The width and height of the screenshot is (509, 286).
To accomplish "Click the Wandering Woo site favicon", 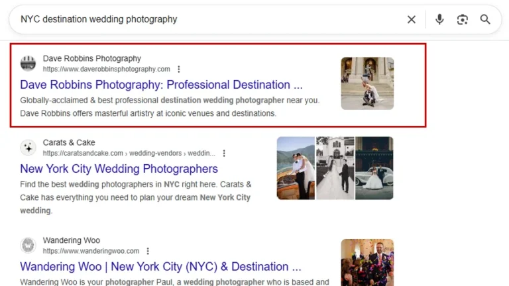I will point(28,245).
